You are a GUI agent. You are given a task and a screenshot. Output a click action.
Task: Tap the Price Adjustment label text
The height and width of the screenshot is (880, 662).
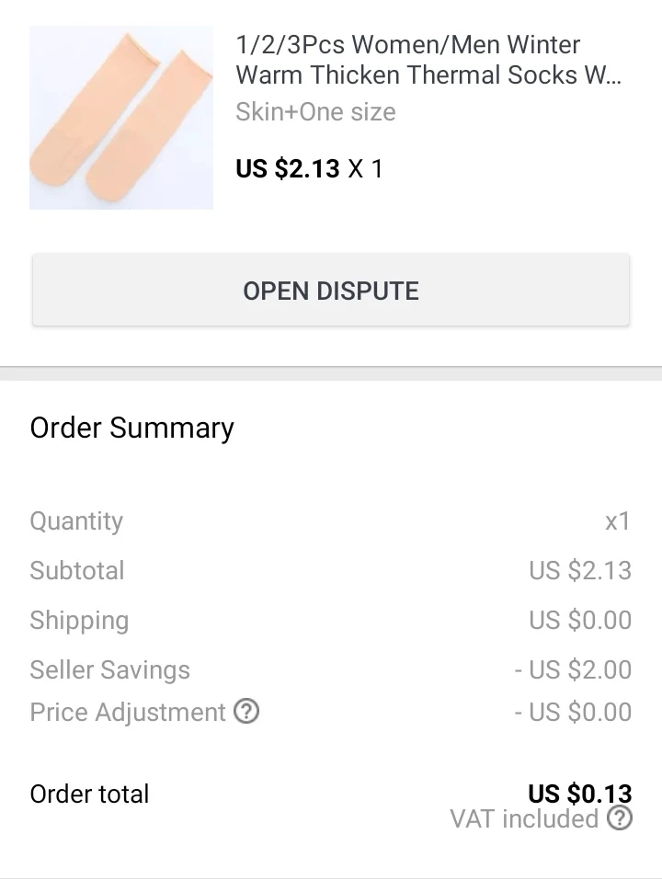coord(128,712)
